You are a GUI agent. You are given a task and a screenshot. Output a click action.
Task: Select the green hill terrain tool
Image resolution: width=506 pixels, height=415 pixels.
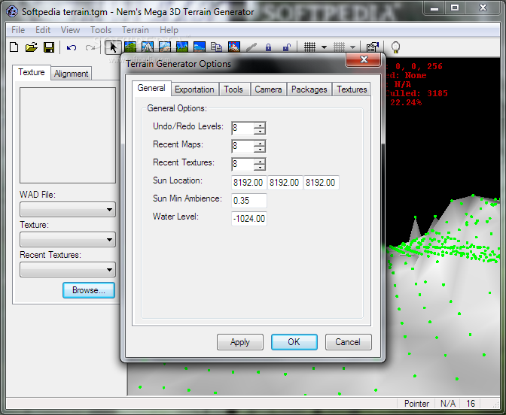[130, 47]
